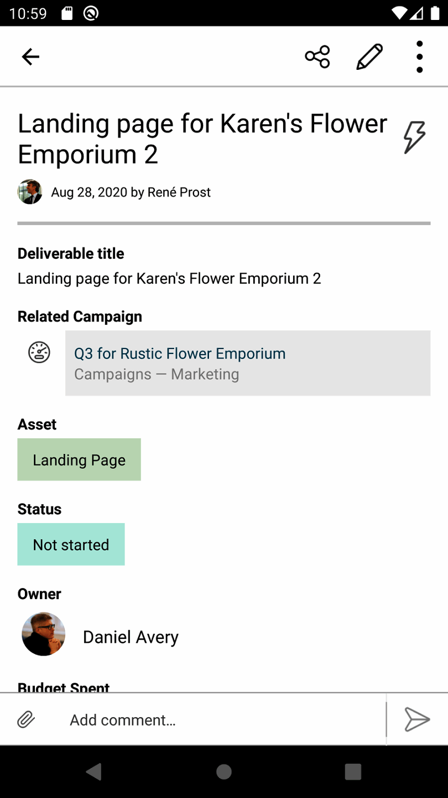
Task: Focus the Add comment field
Action: tap(221, 720)
